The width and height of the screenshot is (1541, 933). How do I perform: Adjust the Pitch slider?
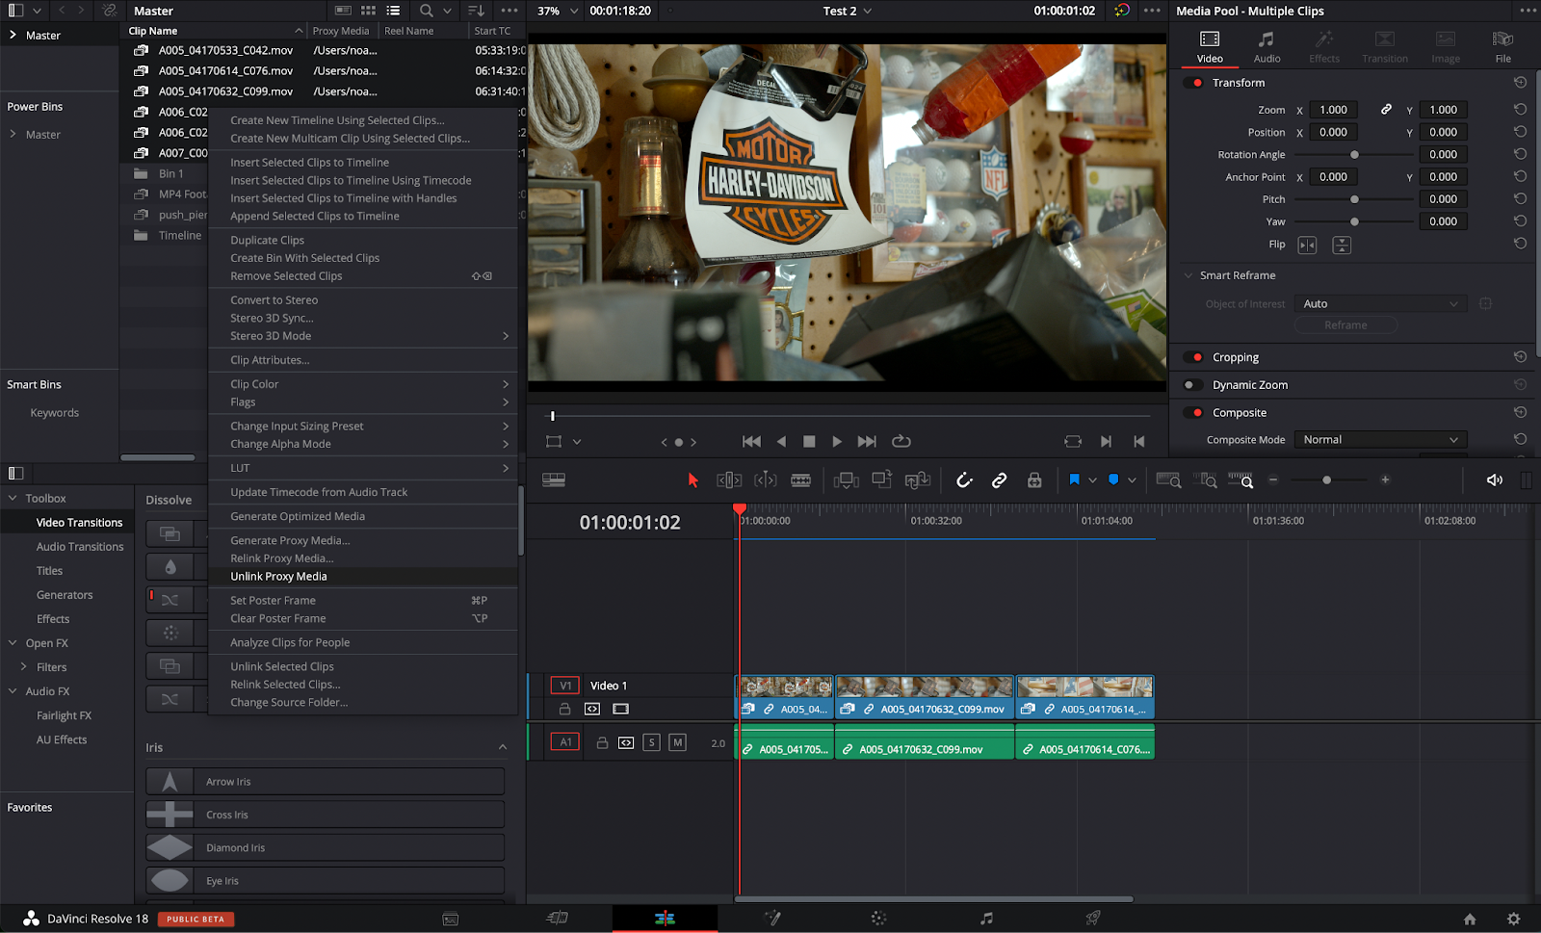(x=1353, y=199)
